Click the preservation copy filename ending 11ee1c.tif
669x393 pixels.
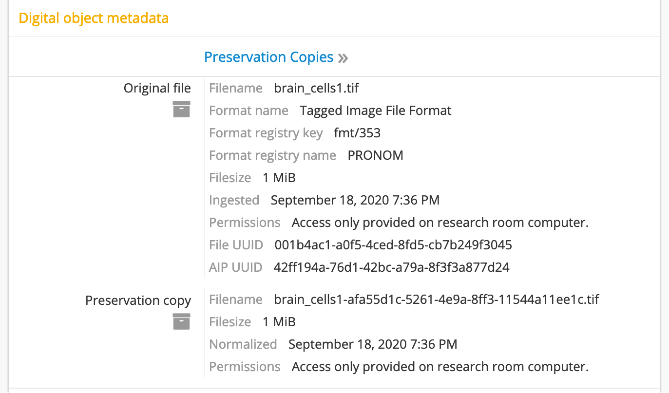coord(436,299)
